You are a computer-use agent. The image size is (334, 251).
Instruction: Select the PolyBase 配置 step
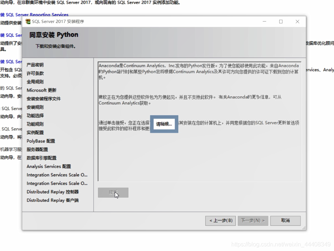coord(41,141)
